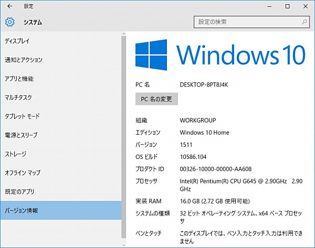Image resolution: width=315 pixels, height=248 pixels.
Task: Select 既定のアプリ in sidebar
Action: (61, 191)
